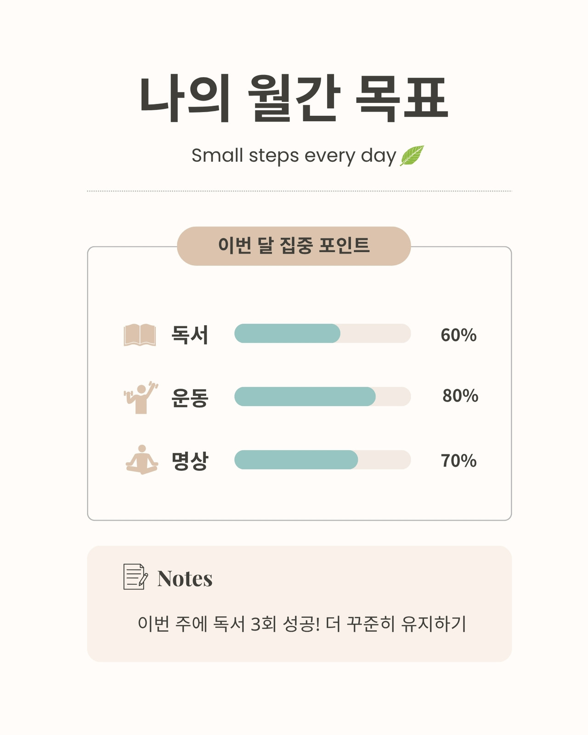Click the Notes heading text
The image size is (588, 735).
click(x=185, y=578)
